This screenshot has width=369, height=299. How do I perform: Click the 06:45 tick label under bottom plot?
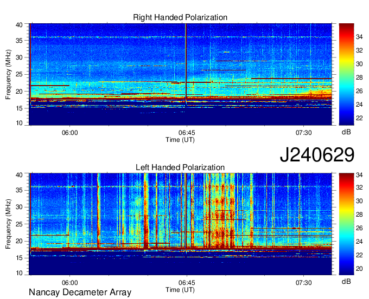(187, 283)
